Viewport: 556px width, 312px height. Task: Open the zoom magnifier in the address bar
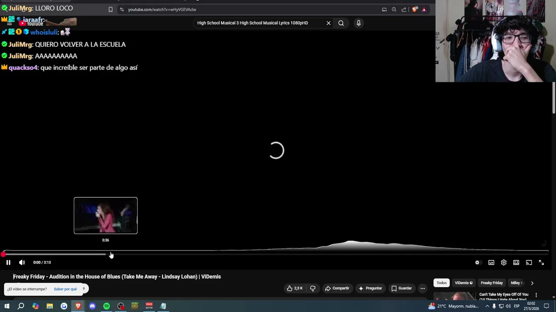tap(394, 10)
